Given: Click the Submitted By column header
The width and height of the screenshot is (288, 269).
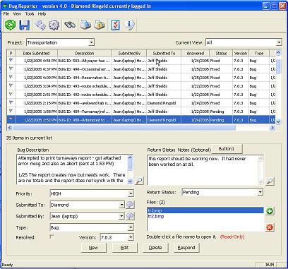Looking at the screenshot, I should [x=129, y=53].
